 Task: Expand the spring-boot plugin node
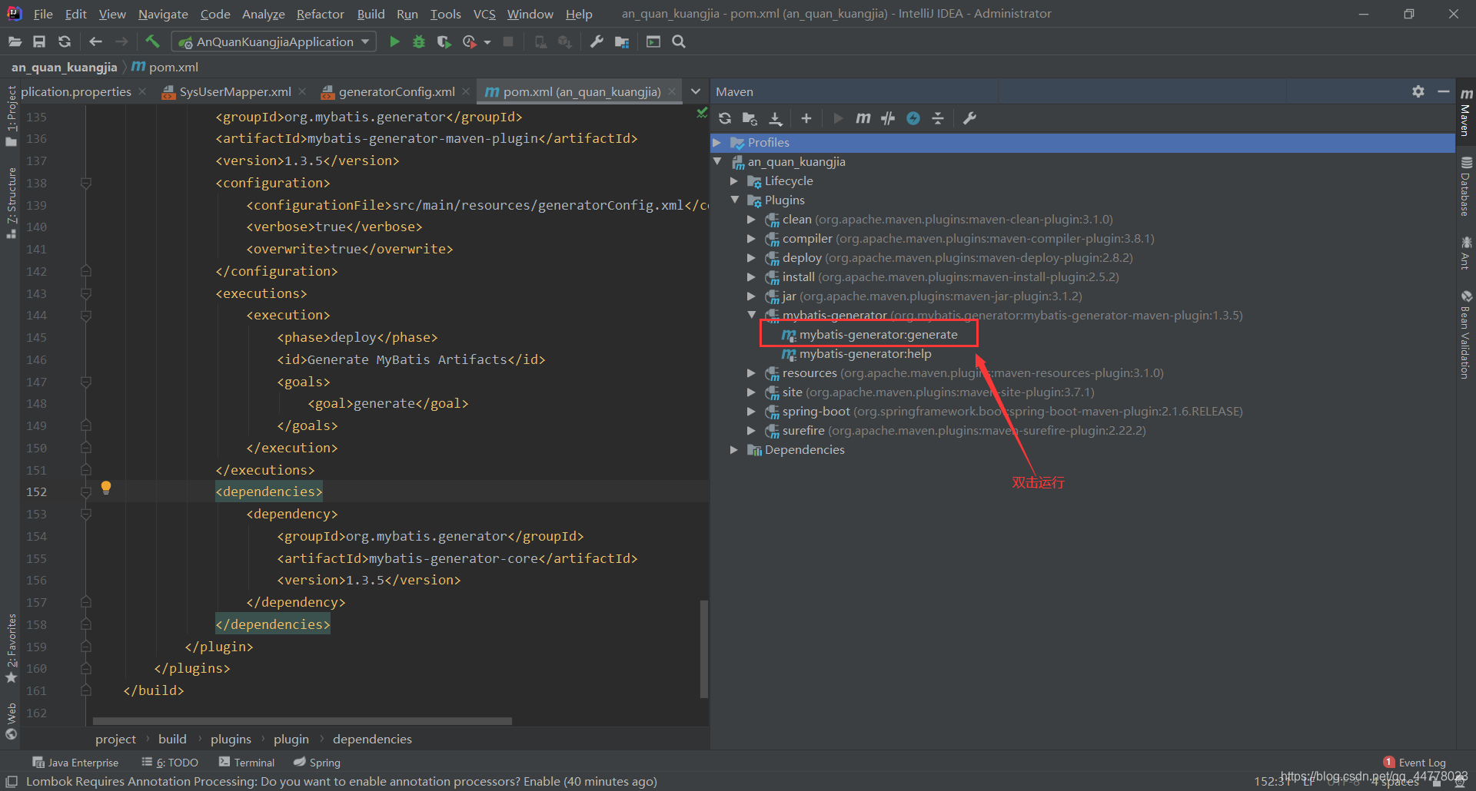tap(751, 412)
